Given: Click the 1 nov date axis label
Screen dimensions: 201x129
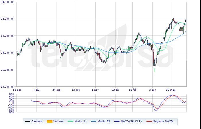Looking at the screenshot, I should [x=95, y=90].
